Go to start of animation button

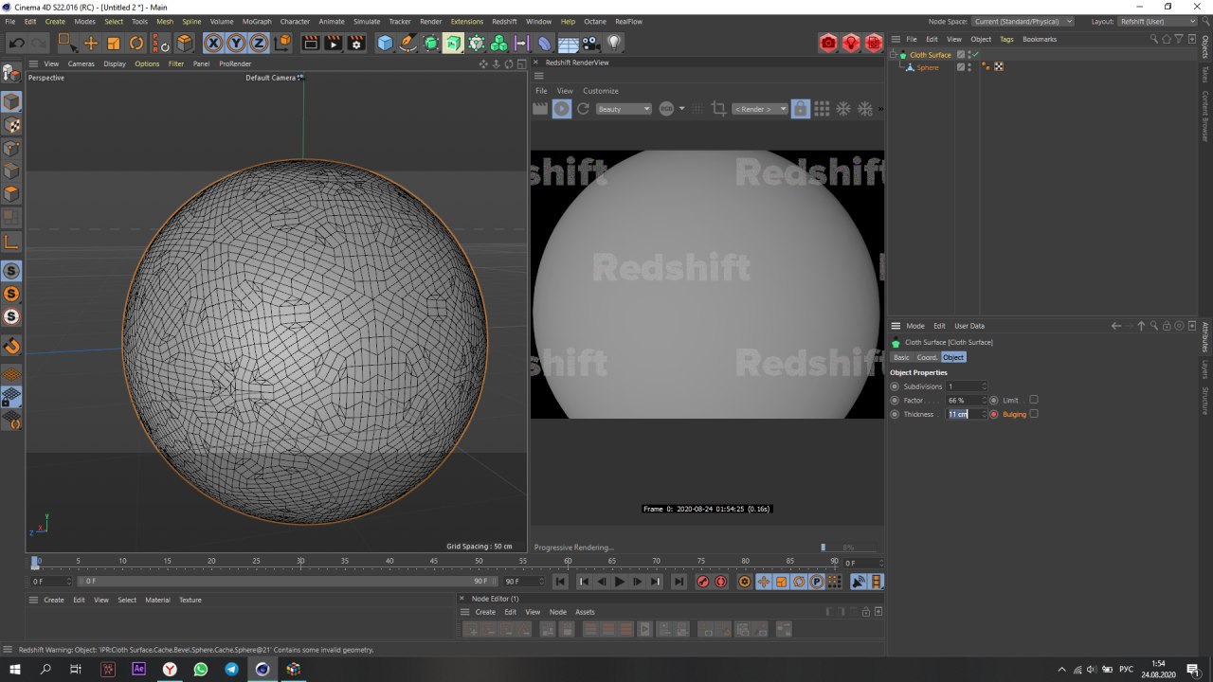click(560, 582)
